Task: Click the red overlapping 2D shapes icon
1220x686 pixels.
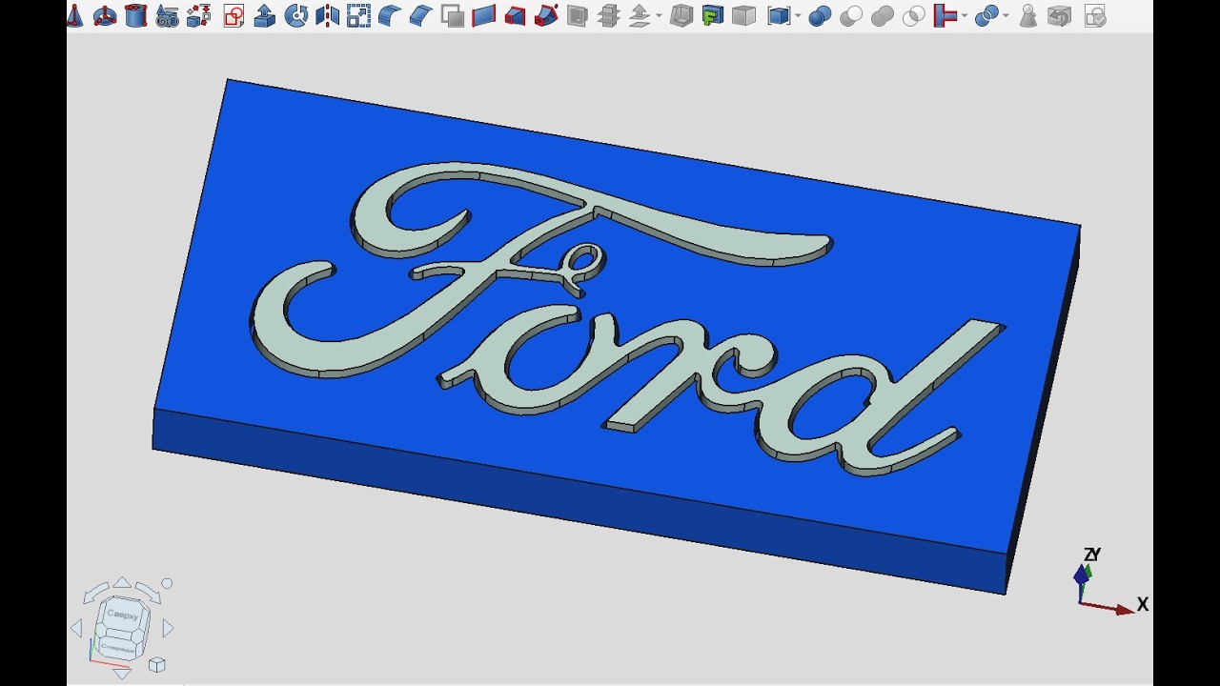Action: pyautogui.click(x=234, y=16)
